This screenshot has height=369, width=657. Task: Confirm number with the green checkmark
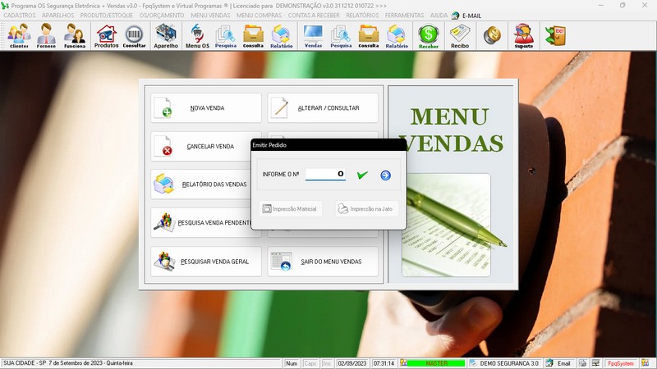(362, 175)
